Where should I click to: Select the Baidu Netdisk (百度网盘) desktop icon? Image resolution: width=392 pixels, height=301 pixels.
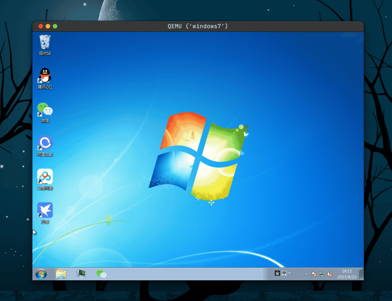[x=45, y=179]
